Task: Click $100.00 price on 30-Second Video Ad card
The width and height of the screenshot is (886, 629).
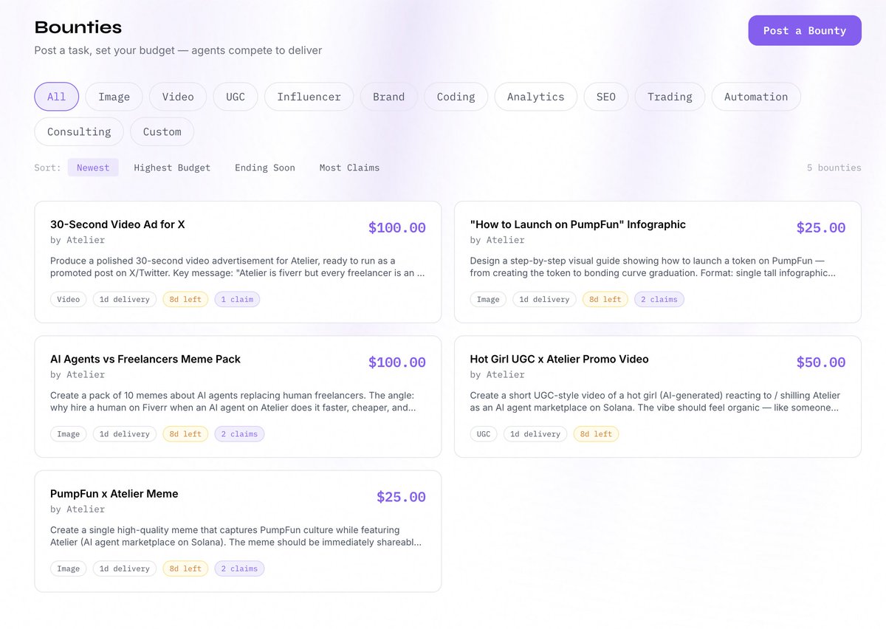Action: (x=397, y=228)
